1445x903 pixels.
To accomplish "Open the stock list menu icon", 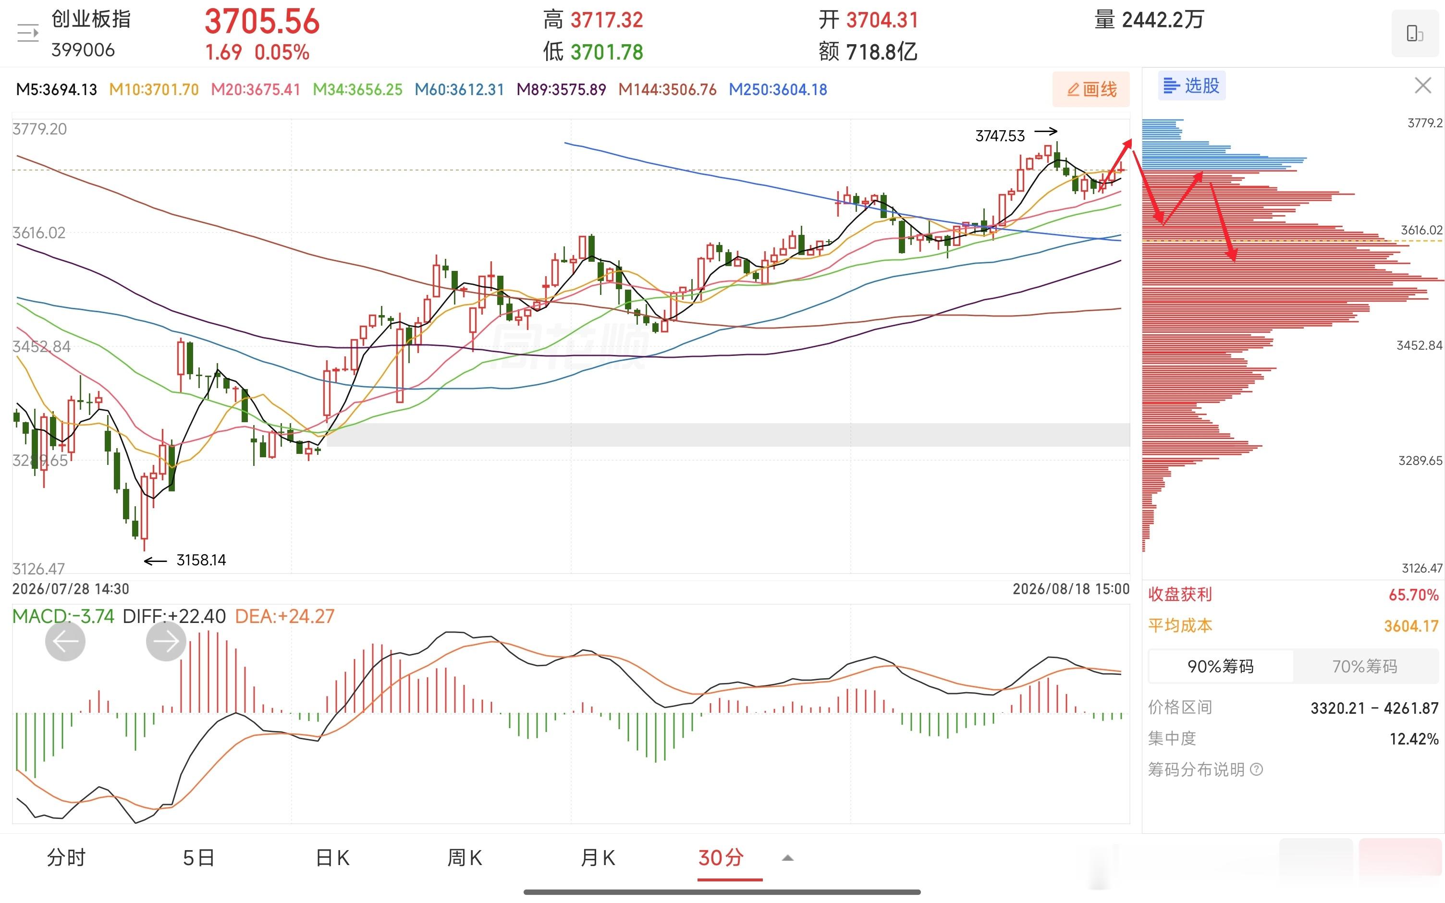I will [x=27, y=33].
